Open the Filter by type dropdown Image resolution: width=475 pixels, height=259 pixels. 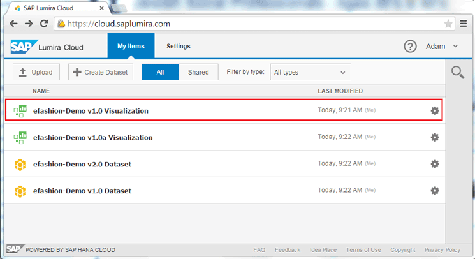311,72
